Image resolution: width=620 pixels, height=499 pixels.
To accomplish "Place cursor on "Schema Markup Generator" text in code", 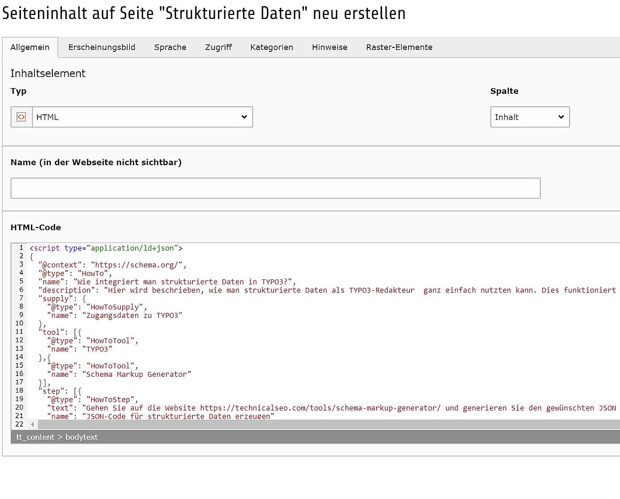I will pyautogui.click(x=138, y=374).
